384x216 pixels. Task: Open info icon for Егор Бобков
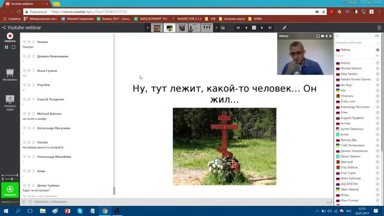(377, 167)
